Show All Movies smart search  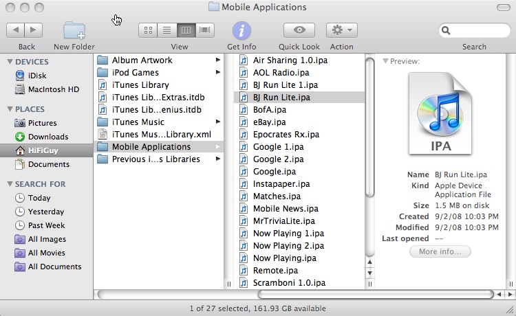tap(40, 253)
